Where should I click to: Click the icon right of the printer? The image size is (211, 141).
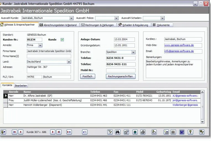tap(154, 132)
